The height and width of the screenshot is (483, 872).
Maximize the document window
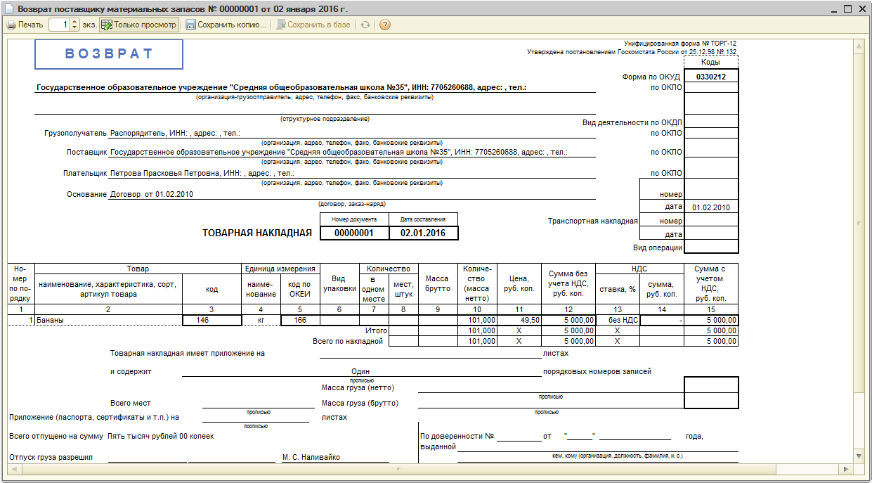coord(847,8)
